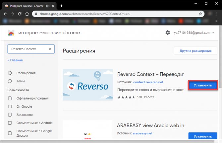Click the Переводите слова description text

point(150,90)
